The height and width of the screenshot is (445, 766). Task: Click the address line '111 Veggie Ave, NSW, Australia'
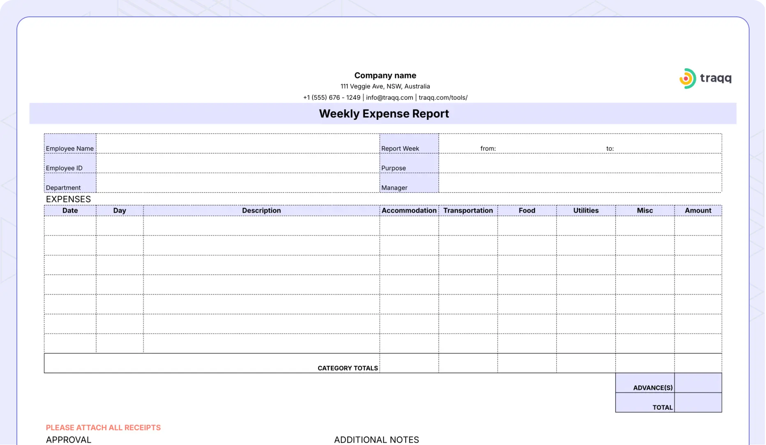385,86
